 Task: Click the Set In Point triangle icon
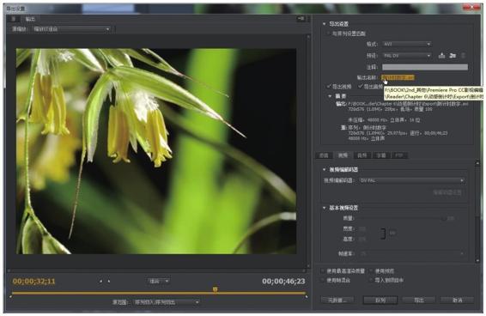click(x=101, y=282)
